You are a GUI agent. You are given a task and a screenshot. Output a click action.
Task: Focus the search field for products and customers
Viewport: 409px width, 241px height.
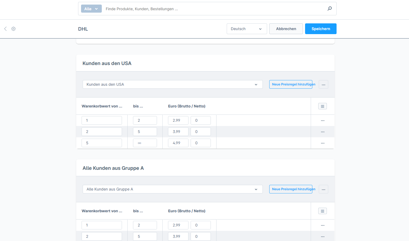213,9
